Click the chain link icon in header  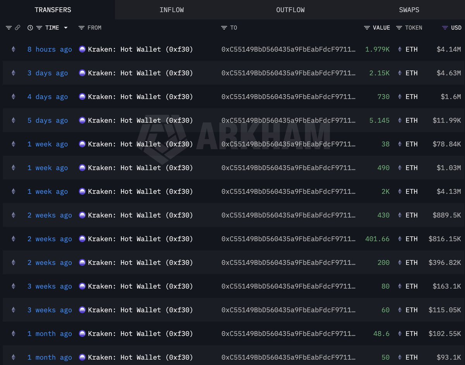(x=17, y=28)
